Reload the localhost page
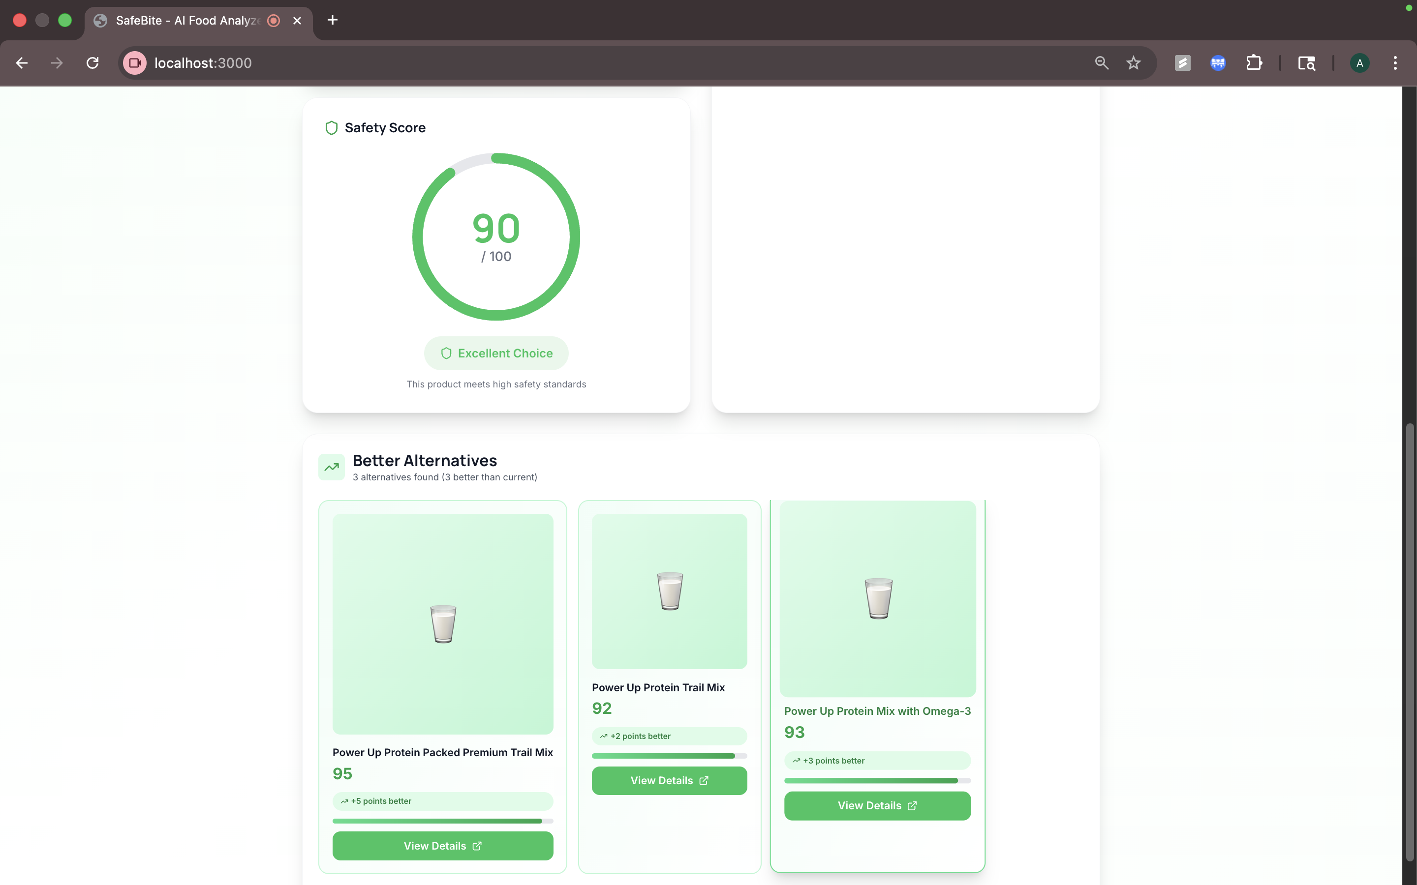This screenshot has width=1417, height=885. pyautogui.click(x=92, y=62)
